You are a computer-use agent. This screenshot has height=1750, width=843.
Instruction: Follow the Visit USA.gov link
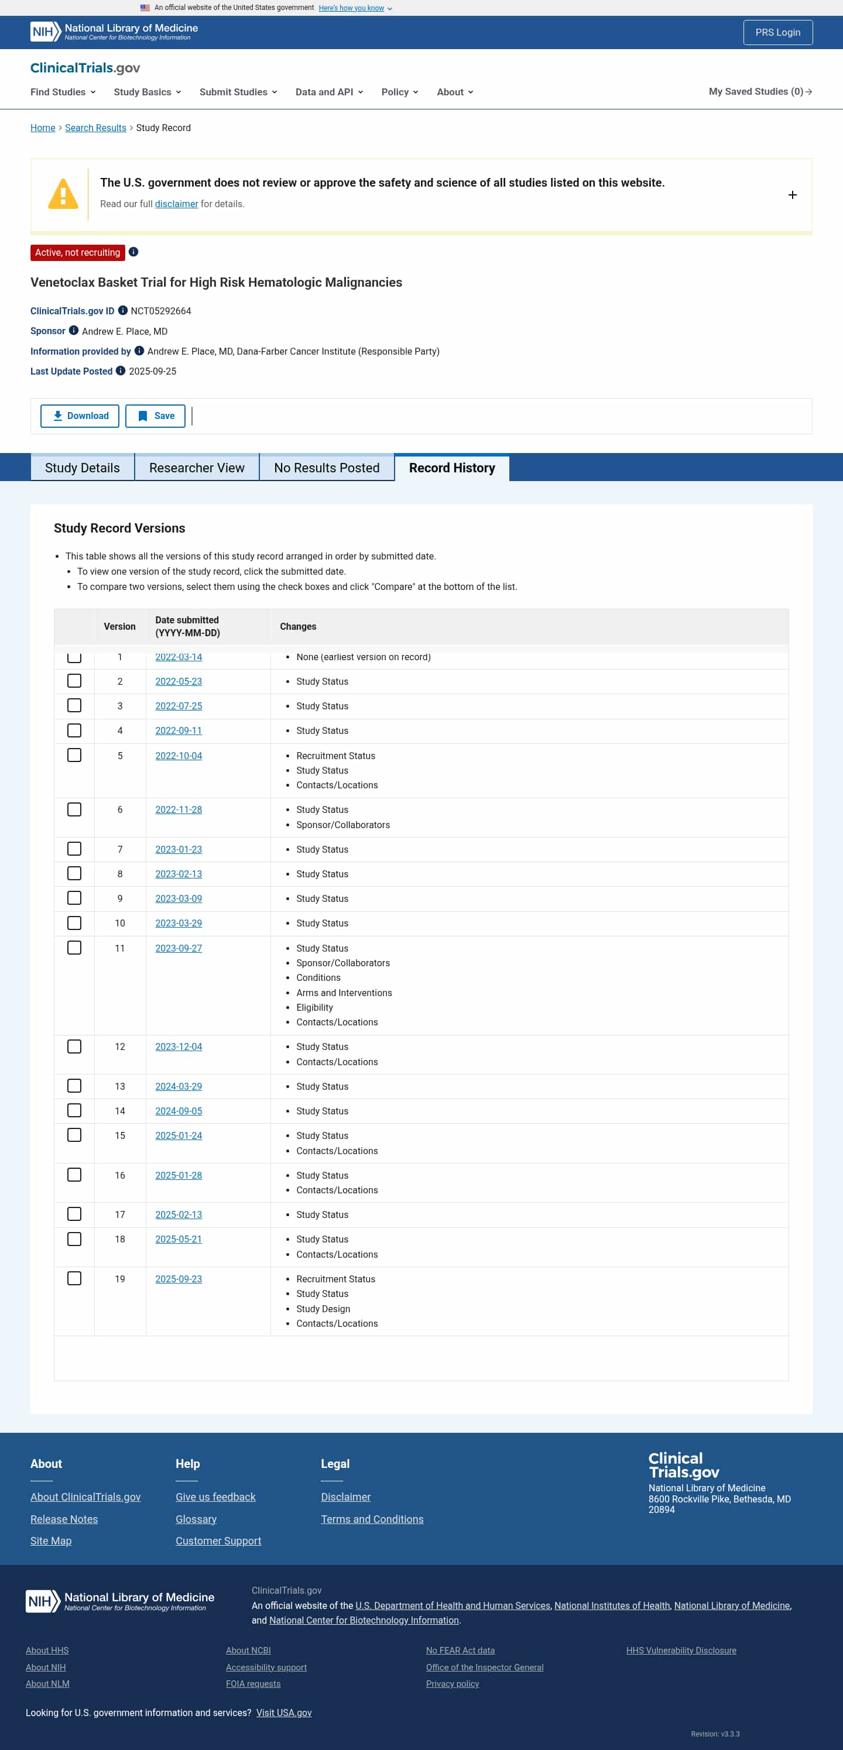pos(284,1713)
